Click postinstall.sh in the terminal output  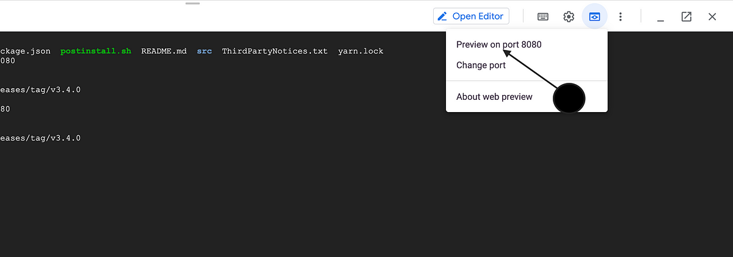96,51
